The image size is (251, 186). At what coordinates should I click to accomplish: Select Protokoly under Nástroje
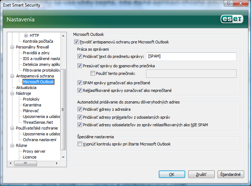31,99
